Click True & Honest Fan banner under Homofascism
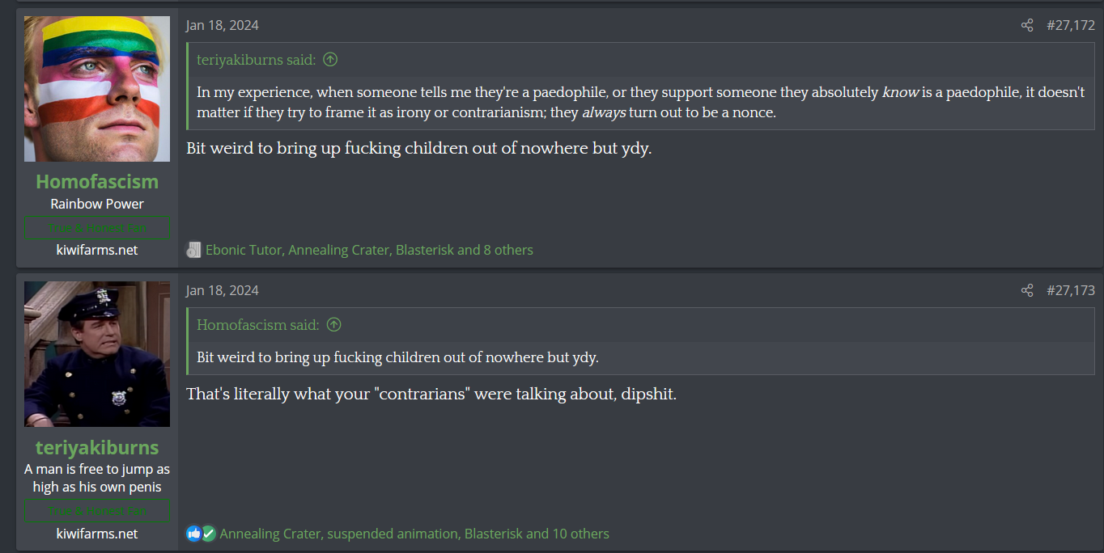1104x553 pixels. [x=97, y=228]
